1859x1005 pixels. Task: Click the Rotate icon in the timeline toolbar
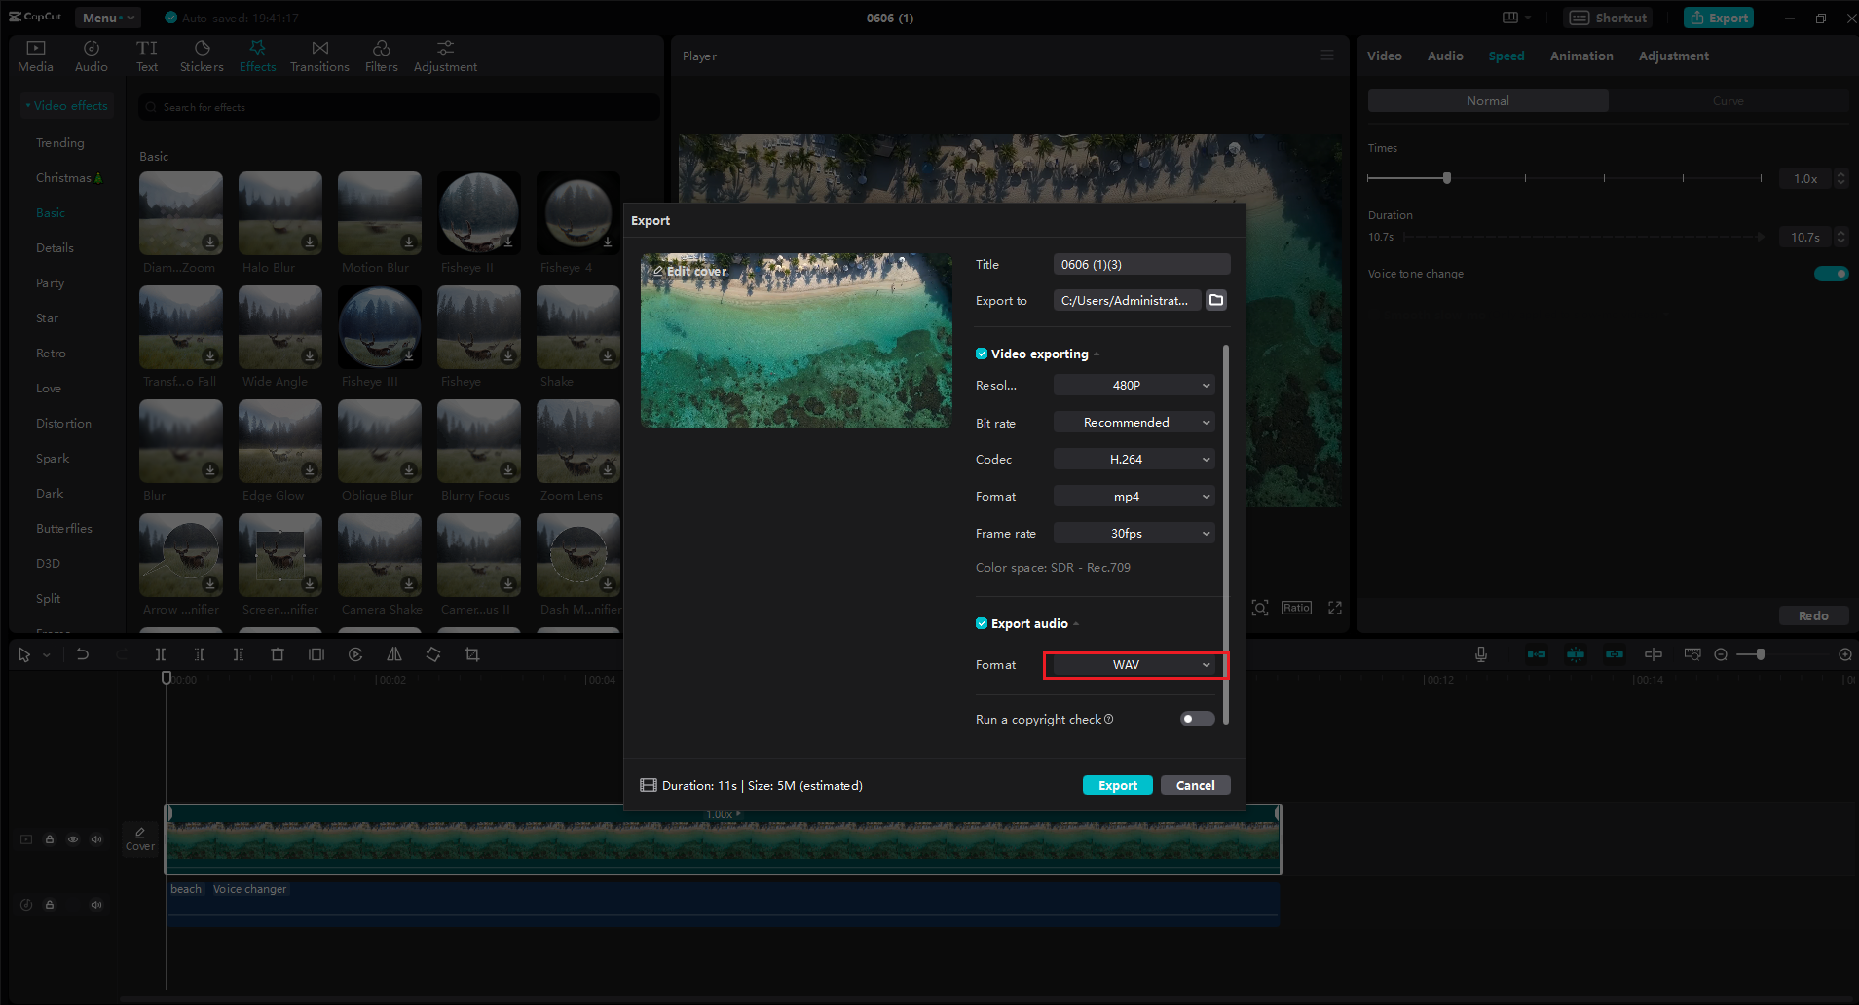pos(432,653)
